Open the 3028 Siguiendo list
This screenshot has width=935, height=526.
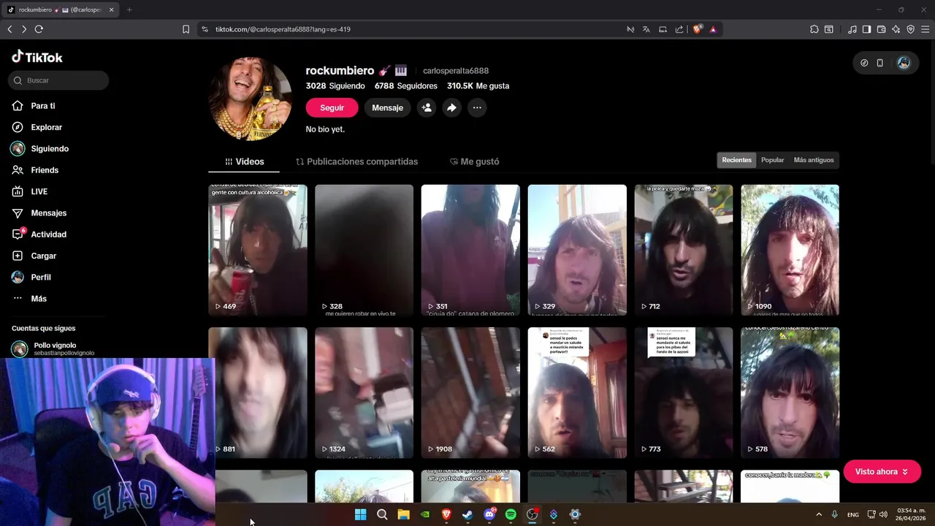point(335,85)
